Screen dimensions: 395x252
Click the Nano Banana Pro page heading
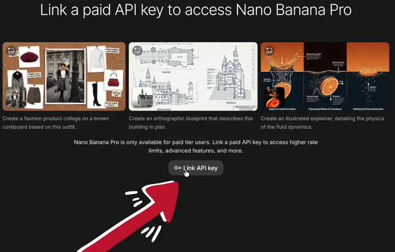tap(196, 10)
